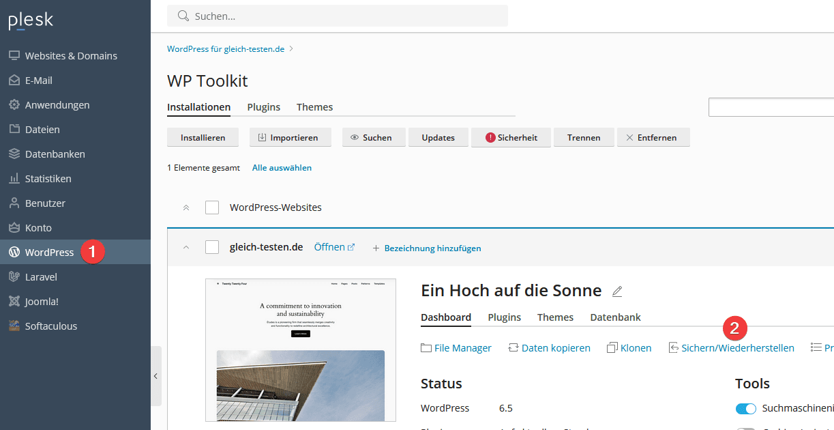This screenshot has width=834, height=430.
Task: Switch to the top Themes tab
Action: pos(314,107)
